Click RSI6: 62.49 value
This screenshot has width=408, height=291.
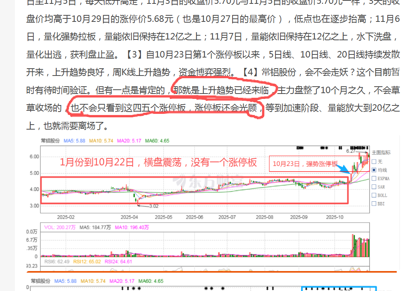pyautogui.click(x=57, y=261)
